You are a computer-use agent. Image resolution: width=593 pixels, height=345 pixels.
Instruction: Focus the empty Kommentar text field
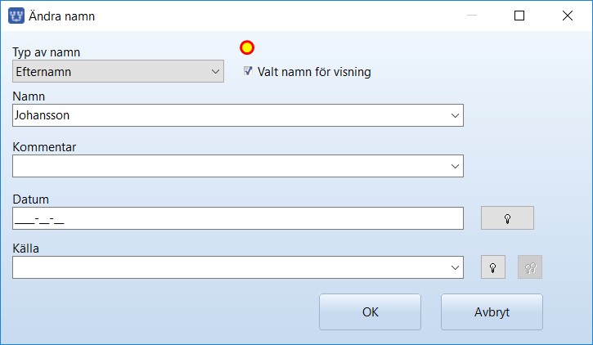coord(230,166)
